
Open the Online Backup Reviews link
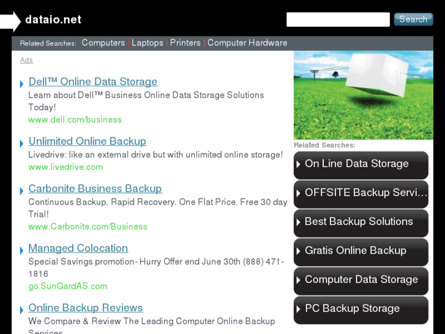click(x=86, y=308)
